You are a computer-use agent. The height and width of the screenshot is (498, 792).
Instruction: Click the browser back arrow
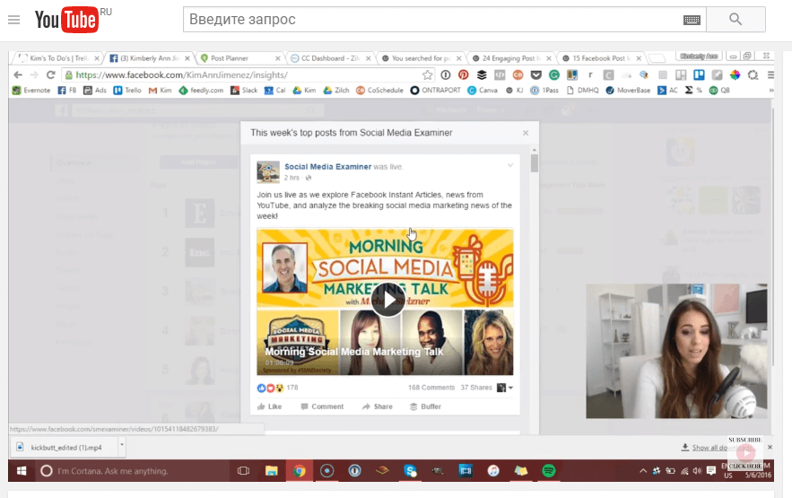tap(18, 74)
